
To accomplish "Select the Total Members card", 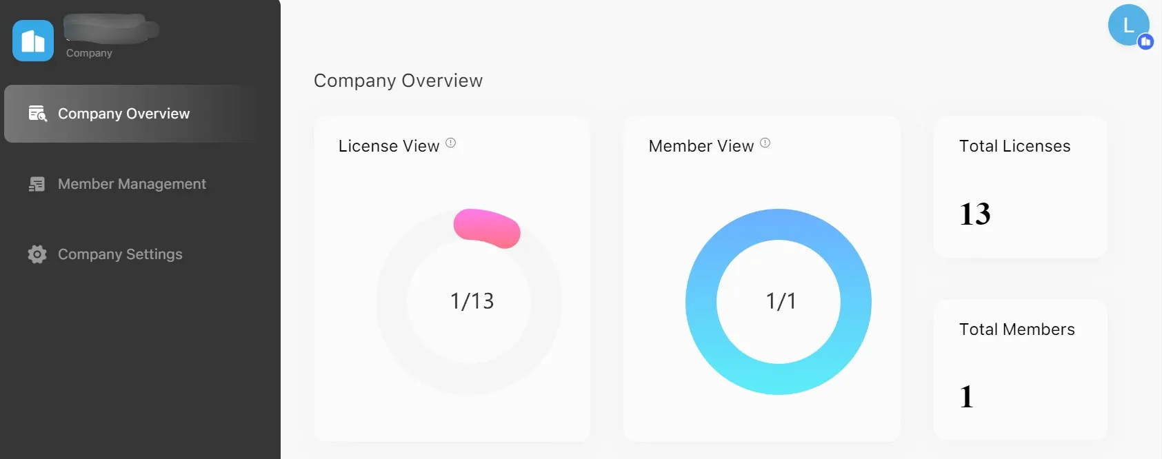I will pyautogui.click(x=1020, y=369).
